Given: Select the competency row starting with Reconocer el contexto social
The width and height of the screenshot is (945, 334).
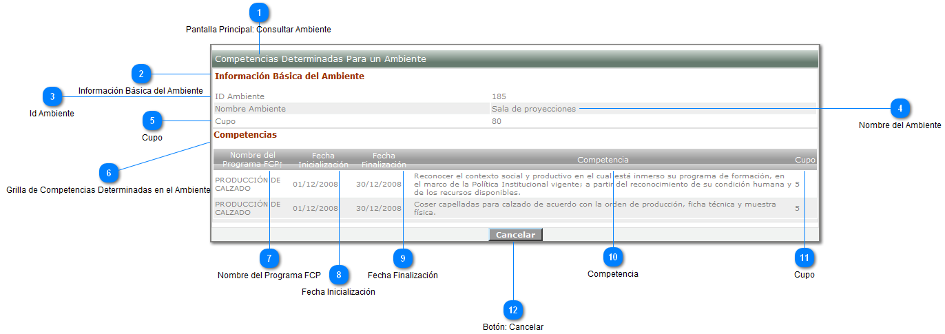Looking at the screenshot, I should pyautogui.click(x=515, y=185).
